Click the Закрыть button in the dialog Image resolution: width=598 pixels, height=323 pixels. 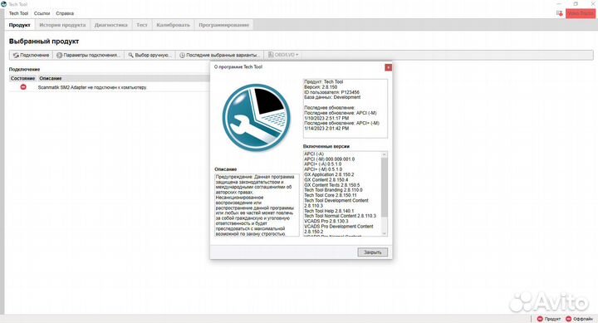coord(373,252)
